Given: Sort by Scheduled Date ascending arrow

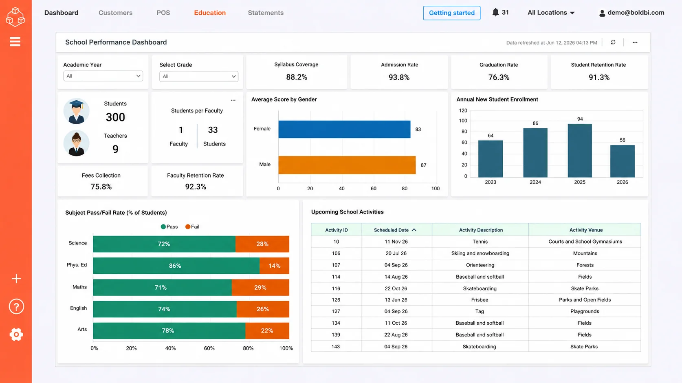Looking at the screenshot, I should pyautogui.click(x=414, y=230).
